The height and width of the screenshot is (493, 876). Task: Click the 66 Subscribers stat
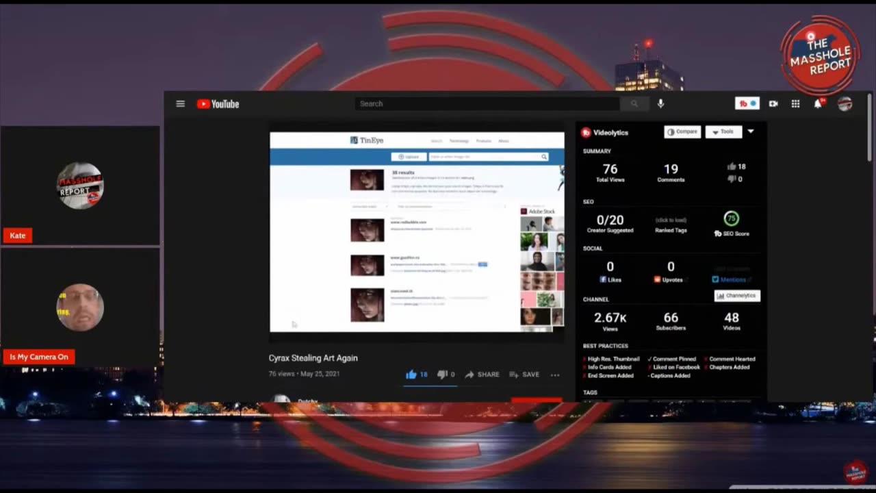671,321
